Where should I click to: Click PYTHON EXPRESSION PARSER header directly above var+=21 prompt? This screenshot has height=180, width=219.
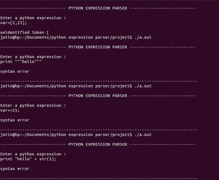tap(98, 96)
